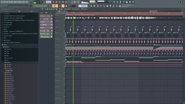
Task: Open the VIEW menu
Action: click(15, 2)
